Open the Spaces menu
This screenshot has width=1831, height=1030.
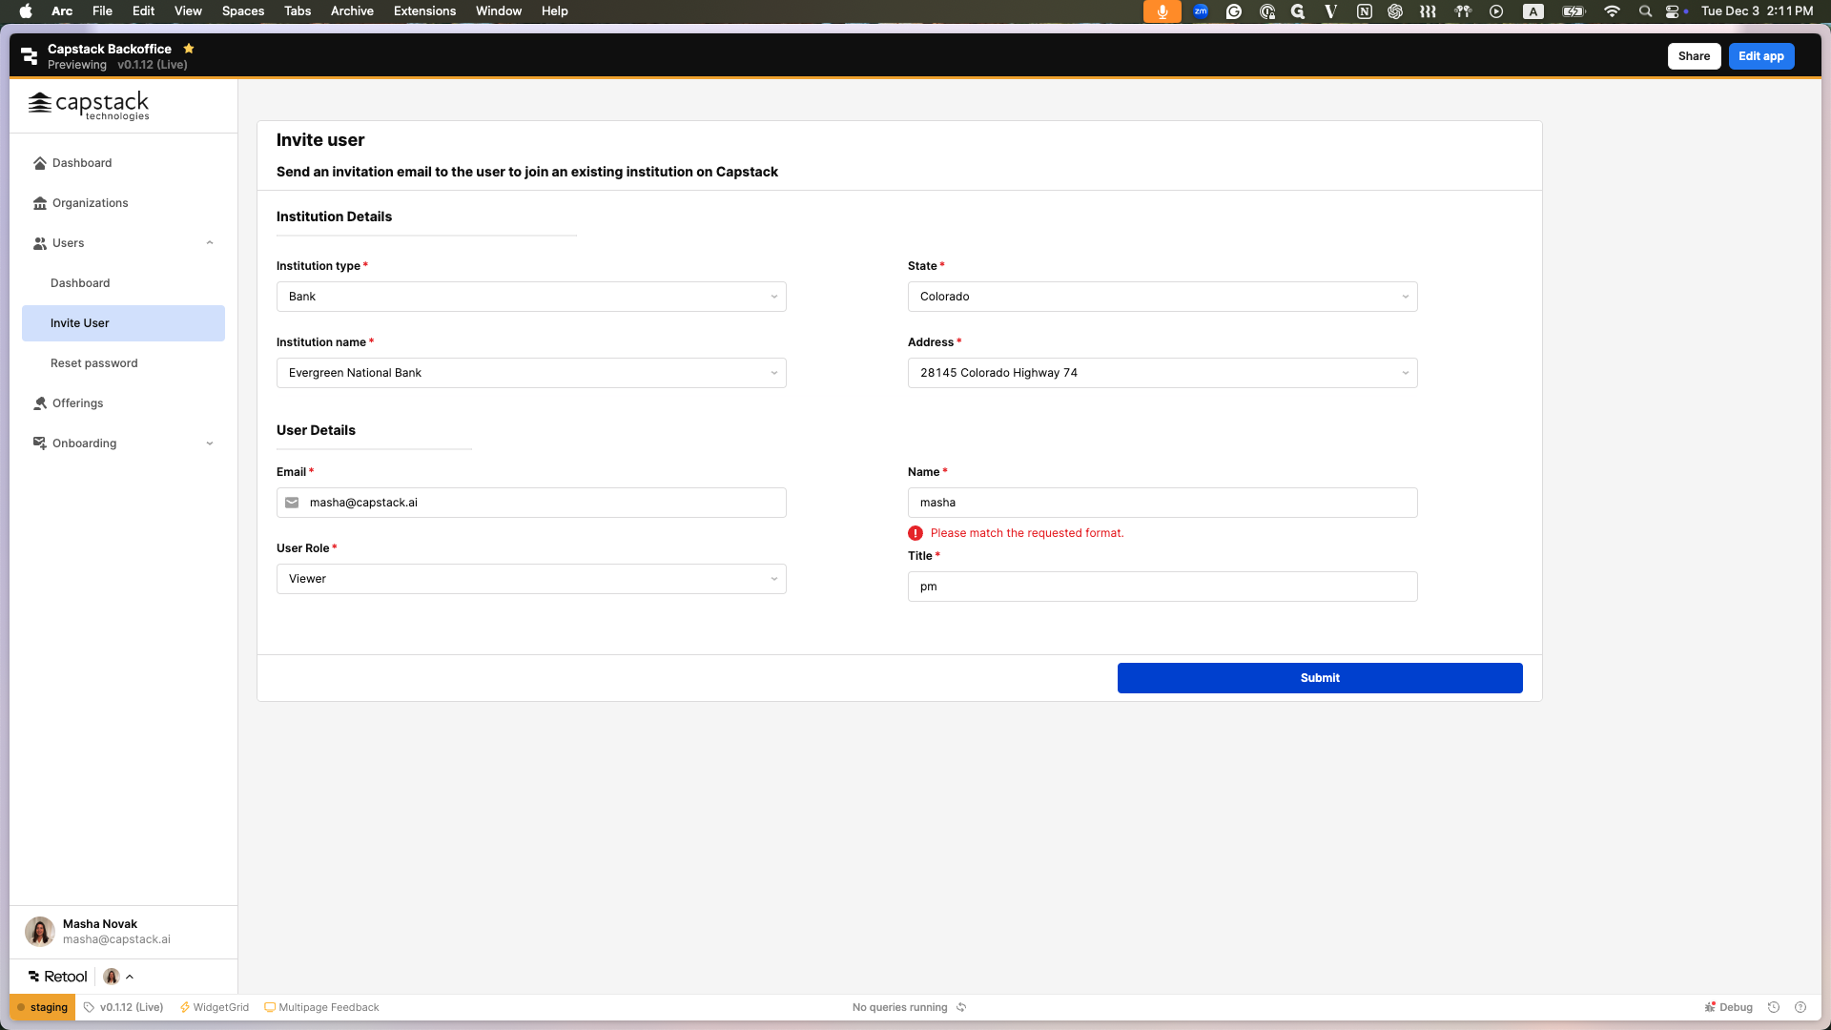[x=242, y=11]
